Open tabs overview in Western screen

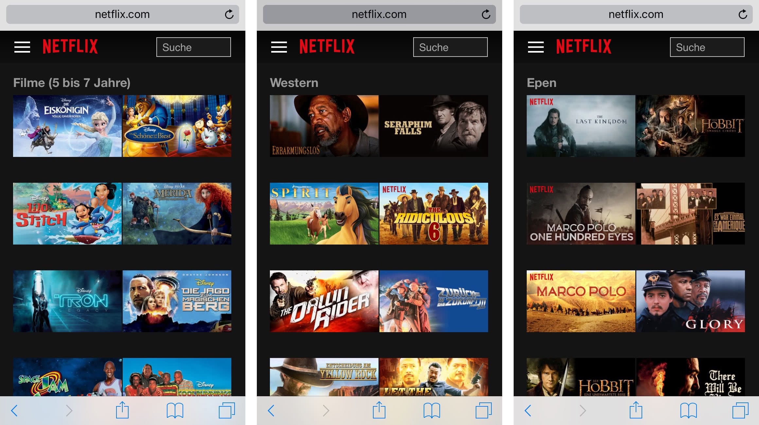483,410
